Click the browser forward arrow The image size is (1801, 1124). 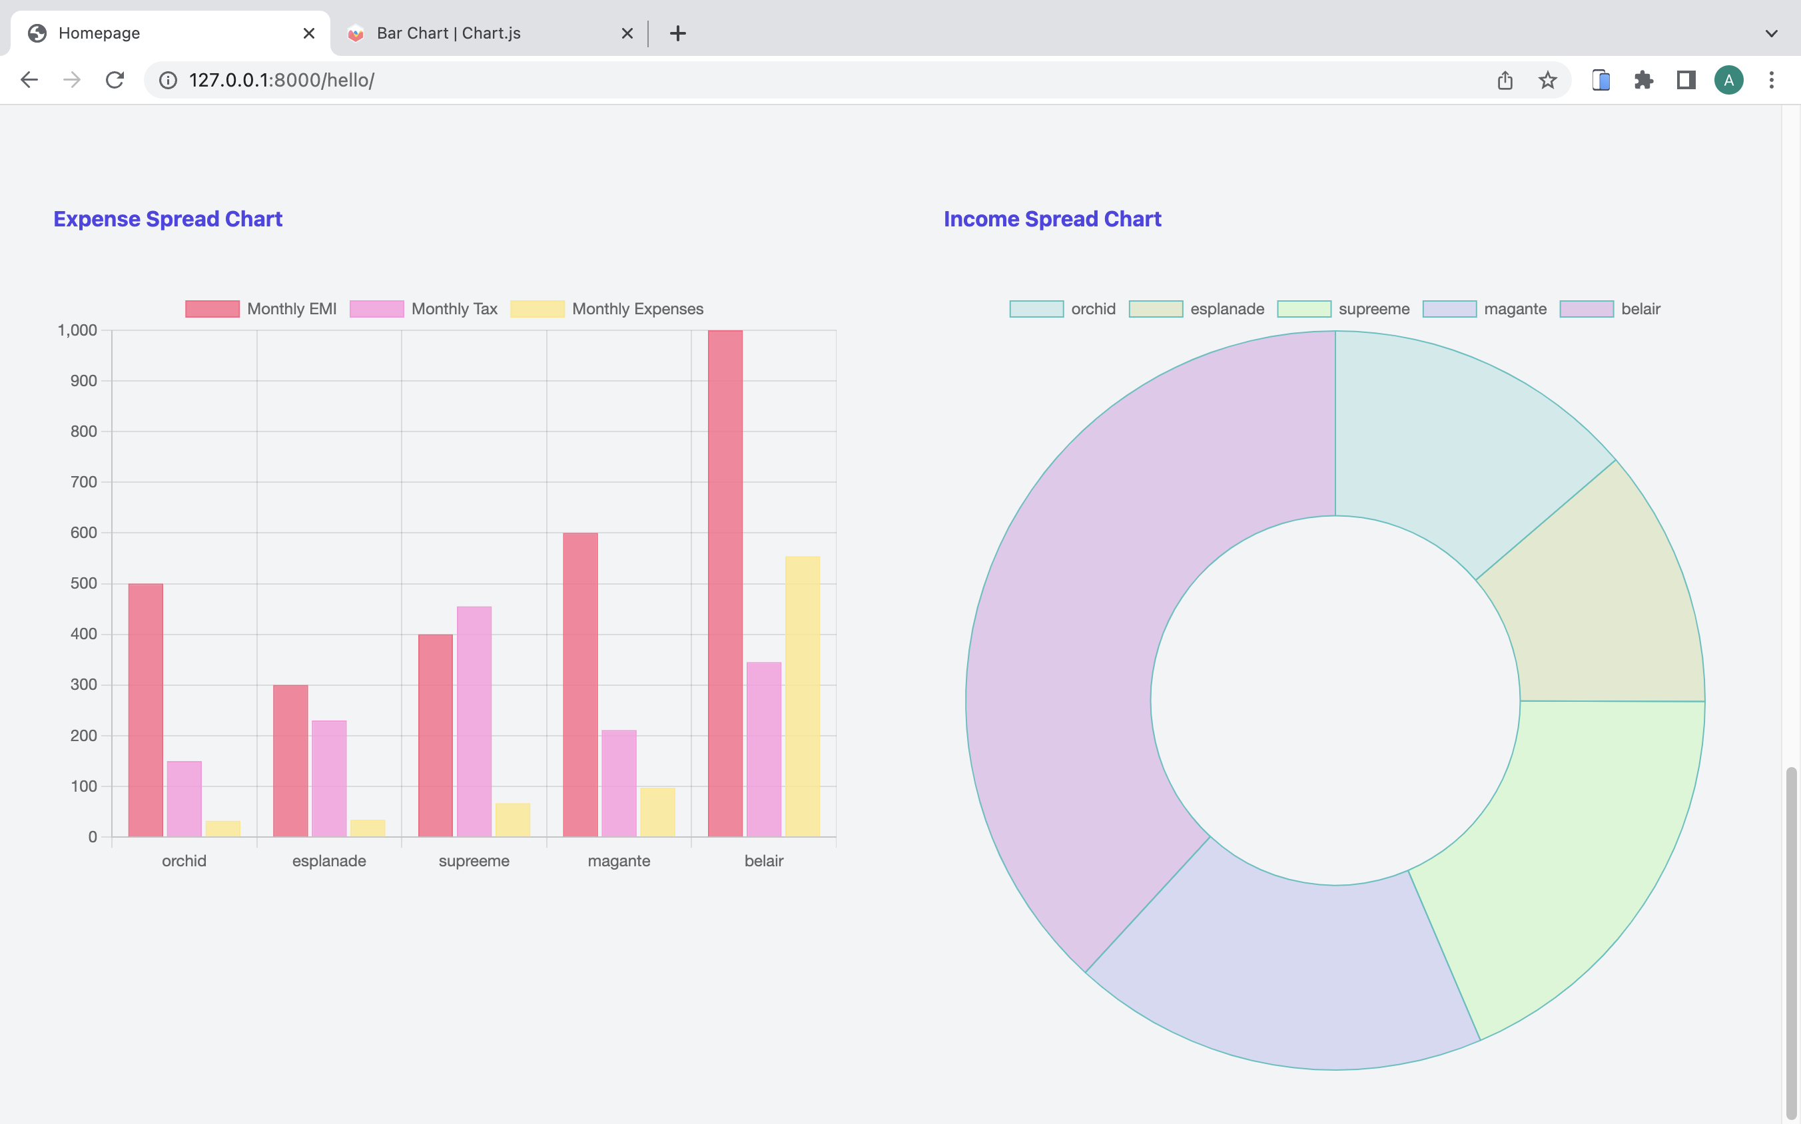point(71,79)
